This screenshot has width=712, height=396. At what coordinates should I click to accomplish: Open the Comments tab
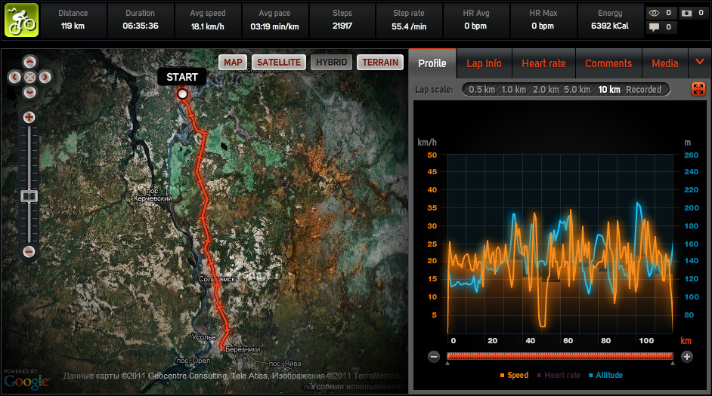(608, 63)
